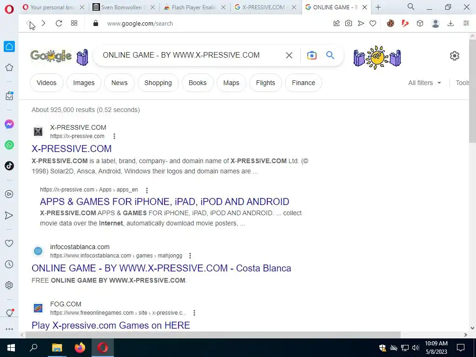Open APPS & GAMES FOR iPHONE result link
Image resolution: width=476 pixels, height=357 pixels.
pos(165,202)
